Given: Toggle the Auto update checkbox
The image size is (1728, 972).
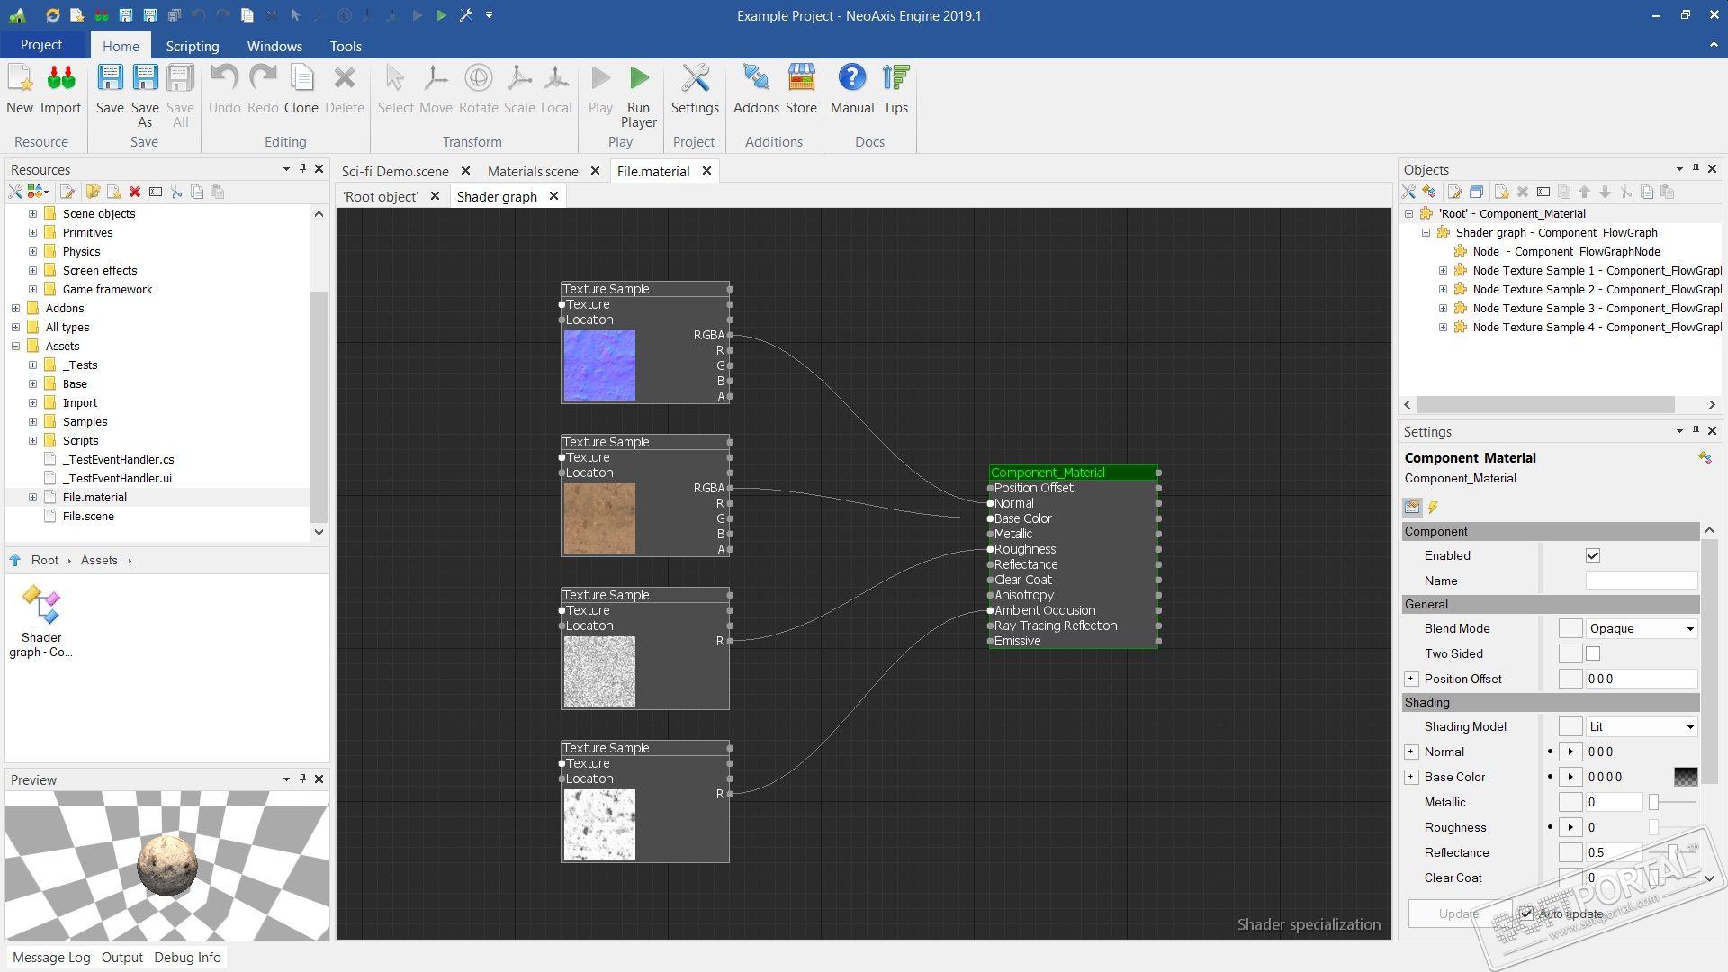Looking at the screenshot, I should [1526, 913].
